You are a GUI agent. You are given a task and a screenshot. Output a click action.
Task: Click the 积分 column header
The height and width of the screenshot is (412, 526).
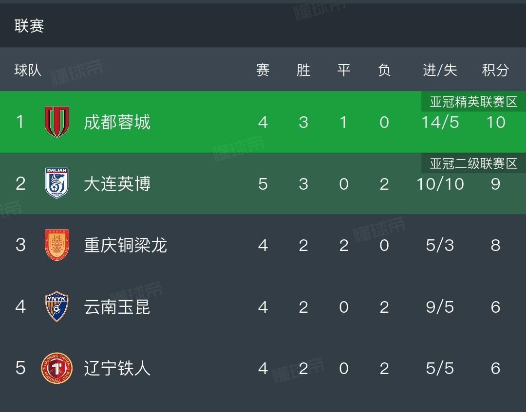click(495, 71)
